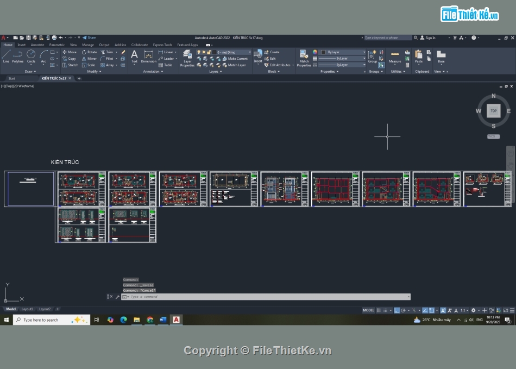This screenshot has width=516, height=369.
Task: Select the Text annotation tool
Action: click(x=134, y=56)
